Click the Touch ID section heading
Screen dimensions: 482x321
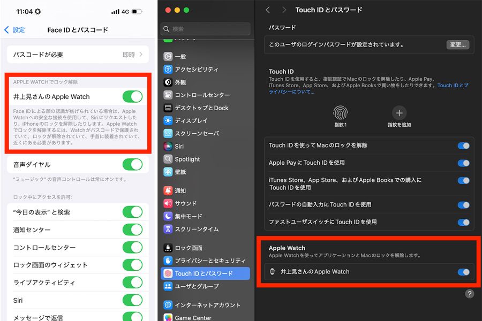(x=281, y=72)
